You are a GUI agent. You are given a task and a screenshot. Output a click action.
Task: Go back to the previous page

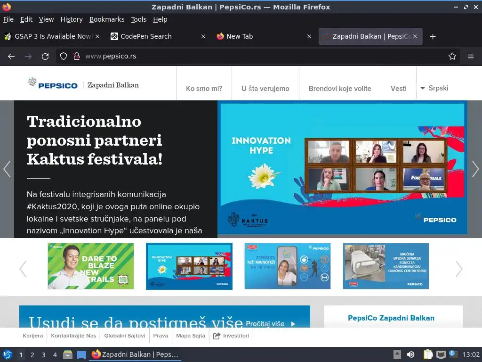click(11, 57)
